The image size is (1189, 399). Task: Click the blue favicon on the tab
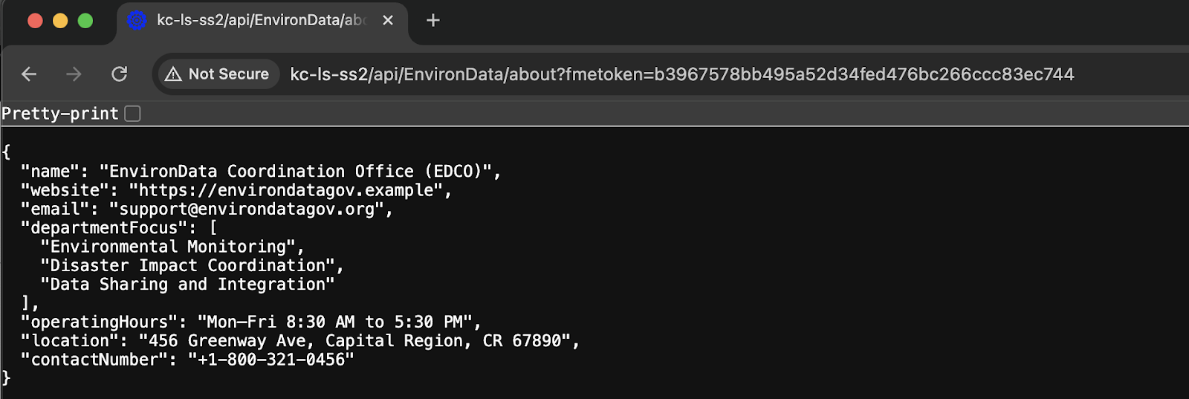(x=137, y=21)
